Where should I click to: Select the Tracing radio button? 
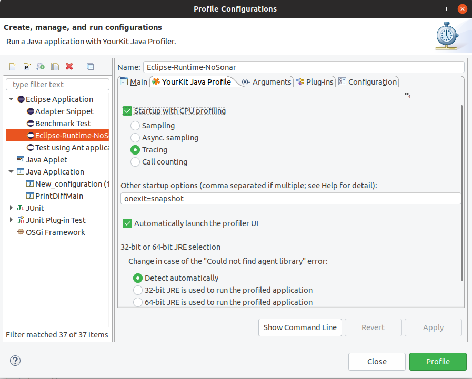click(x=135, y=149)
